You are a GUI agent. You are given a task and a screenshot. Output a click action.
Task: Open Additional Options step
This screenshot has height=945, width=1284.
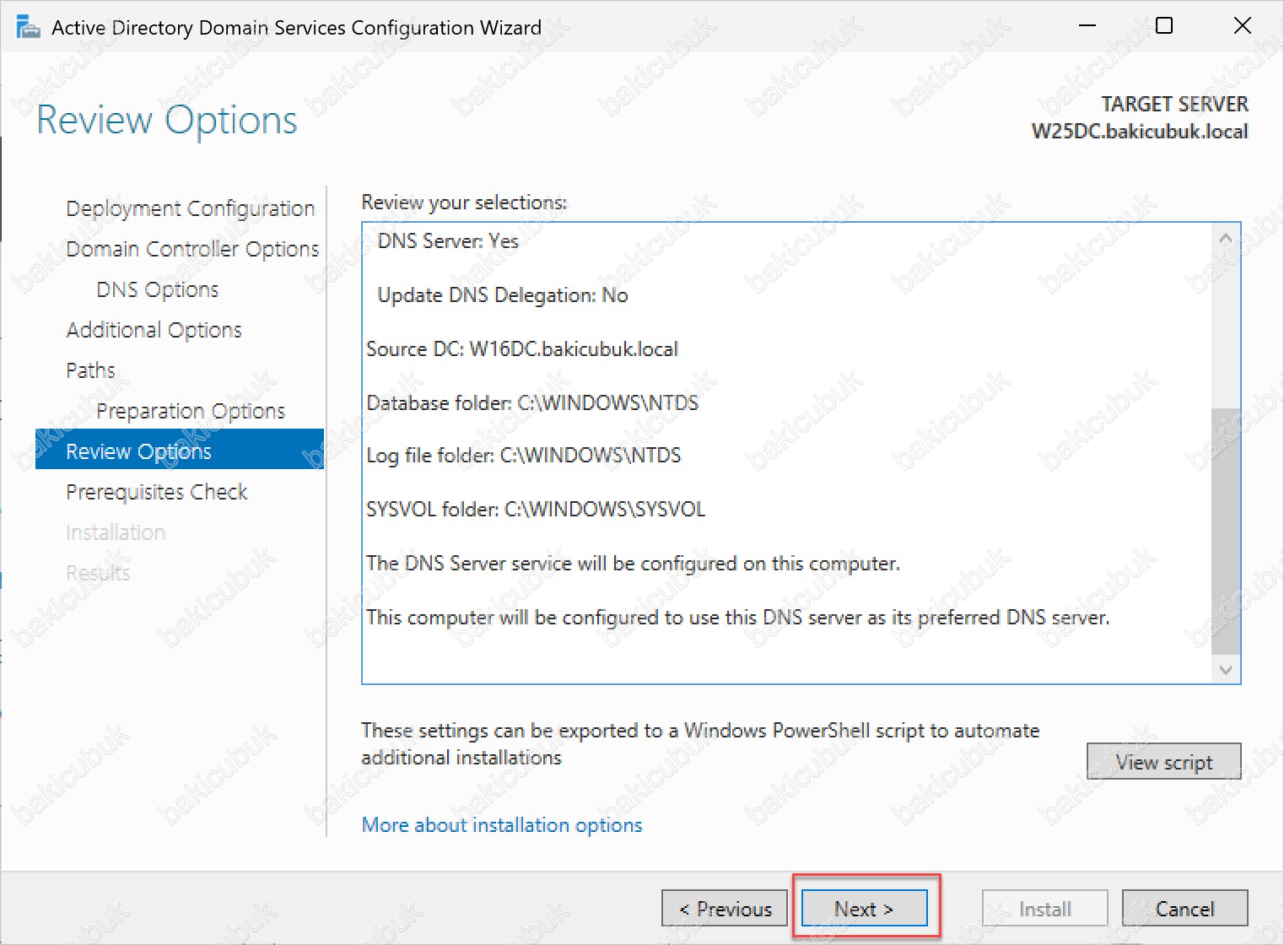(x=154, y=330)
